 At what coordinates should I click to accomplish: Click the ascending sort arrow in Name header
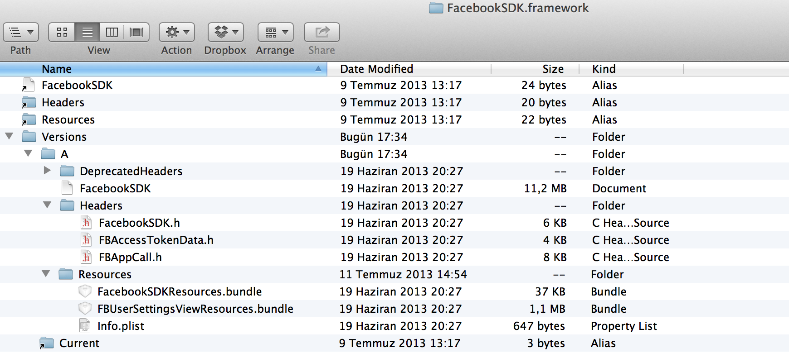coord(318,69)
